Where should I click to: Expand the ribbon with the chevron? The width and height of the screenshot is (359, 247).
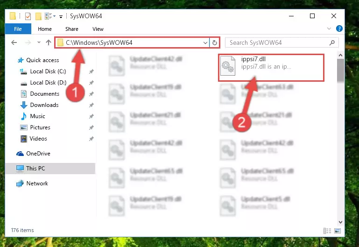(329, 28)
